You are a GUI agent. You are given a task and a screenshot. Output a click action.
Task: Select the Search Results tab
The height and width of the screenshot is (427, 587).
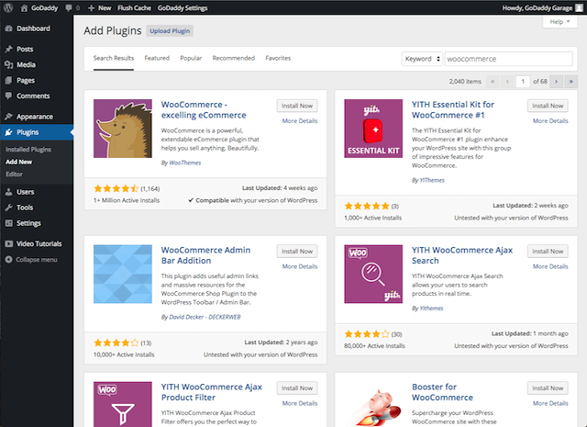(114, 58)
